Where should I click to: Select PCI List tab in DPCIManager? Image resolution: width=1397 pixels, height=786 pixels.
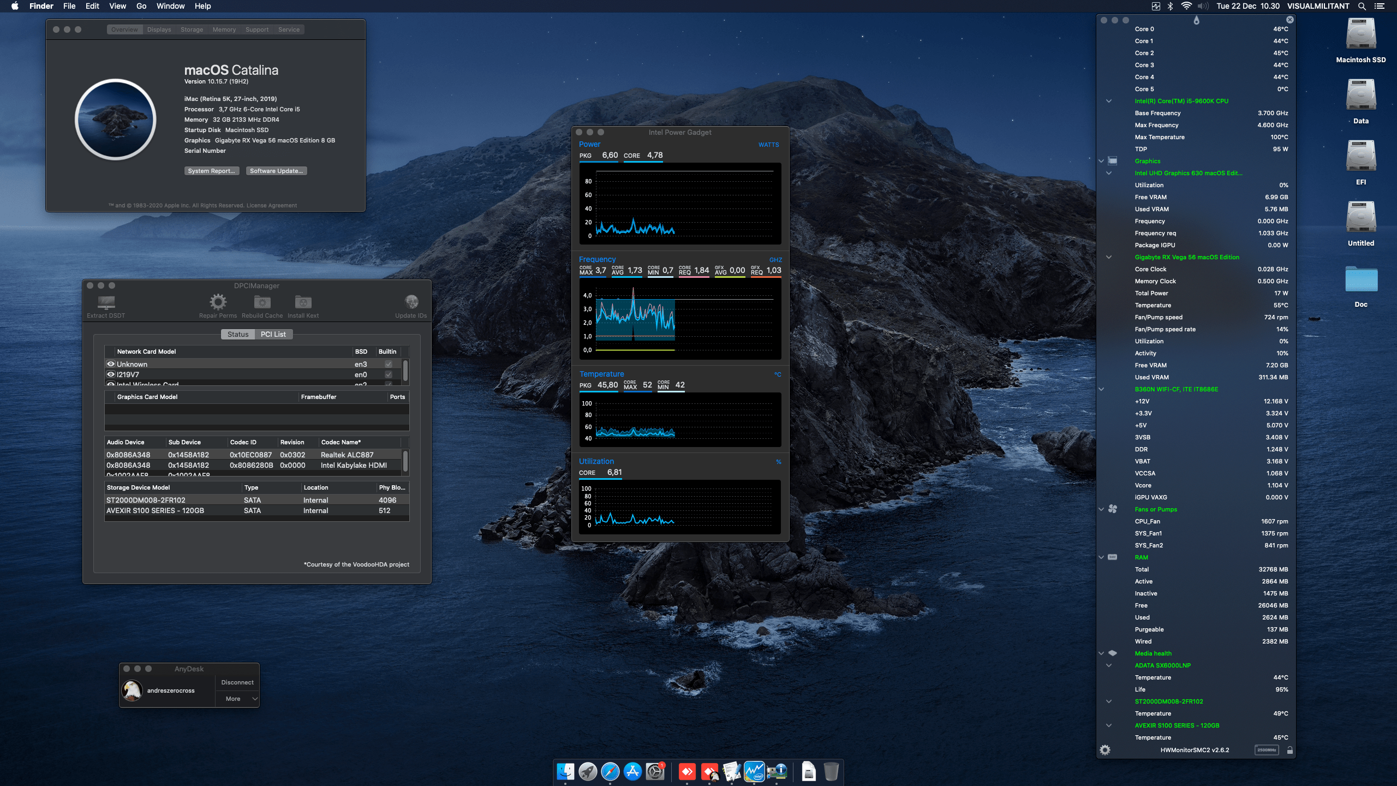[x=273, y=334]
